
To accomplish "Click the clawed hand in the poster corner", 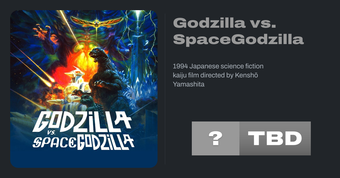I will click(42, 32).
